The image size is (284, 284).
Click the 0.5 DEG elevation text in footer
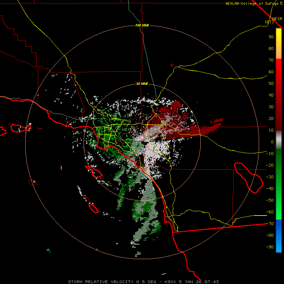coord(146,282)
